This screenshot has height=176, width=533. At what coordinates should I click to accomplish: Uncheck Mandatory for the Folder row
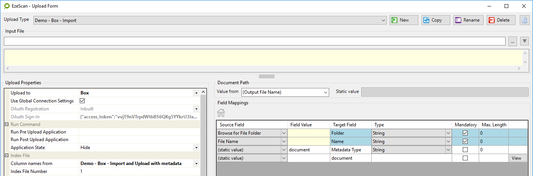click(465, 133)
